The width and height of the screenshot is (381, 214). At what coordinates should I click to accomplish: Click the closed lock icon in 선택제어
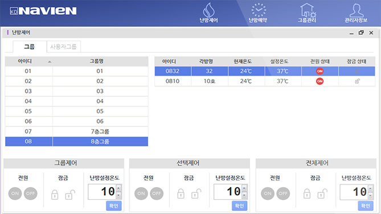click(181, 194)
